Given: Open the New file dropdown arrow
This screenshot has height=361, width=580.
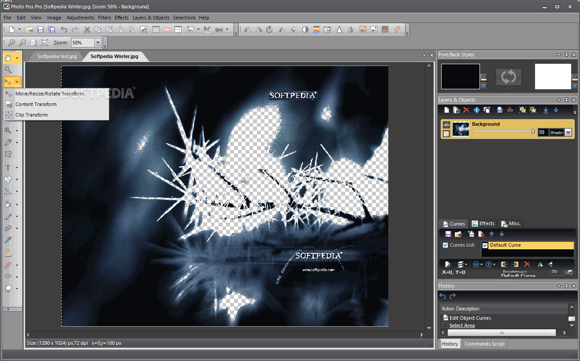Looking at the screenshot, I should 19,29.
